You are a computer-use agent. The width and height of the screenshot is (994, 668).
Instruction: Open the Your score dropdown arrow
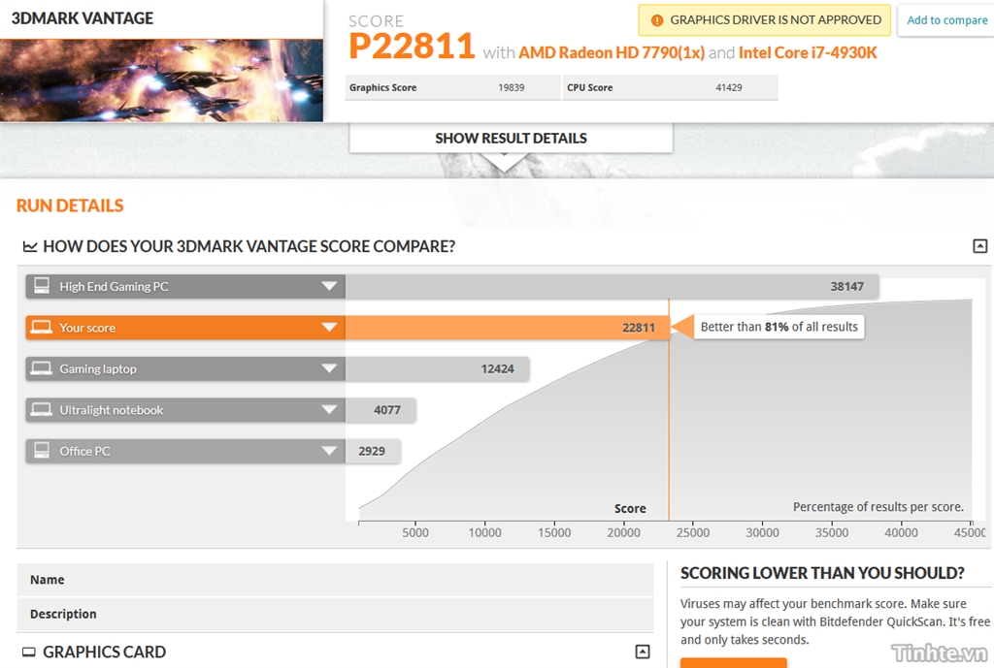pyautogui.click(x=329, y=328)
